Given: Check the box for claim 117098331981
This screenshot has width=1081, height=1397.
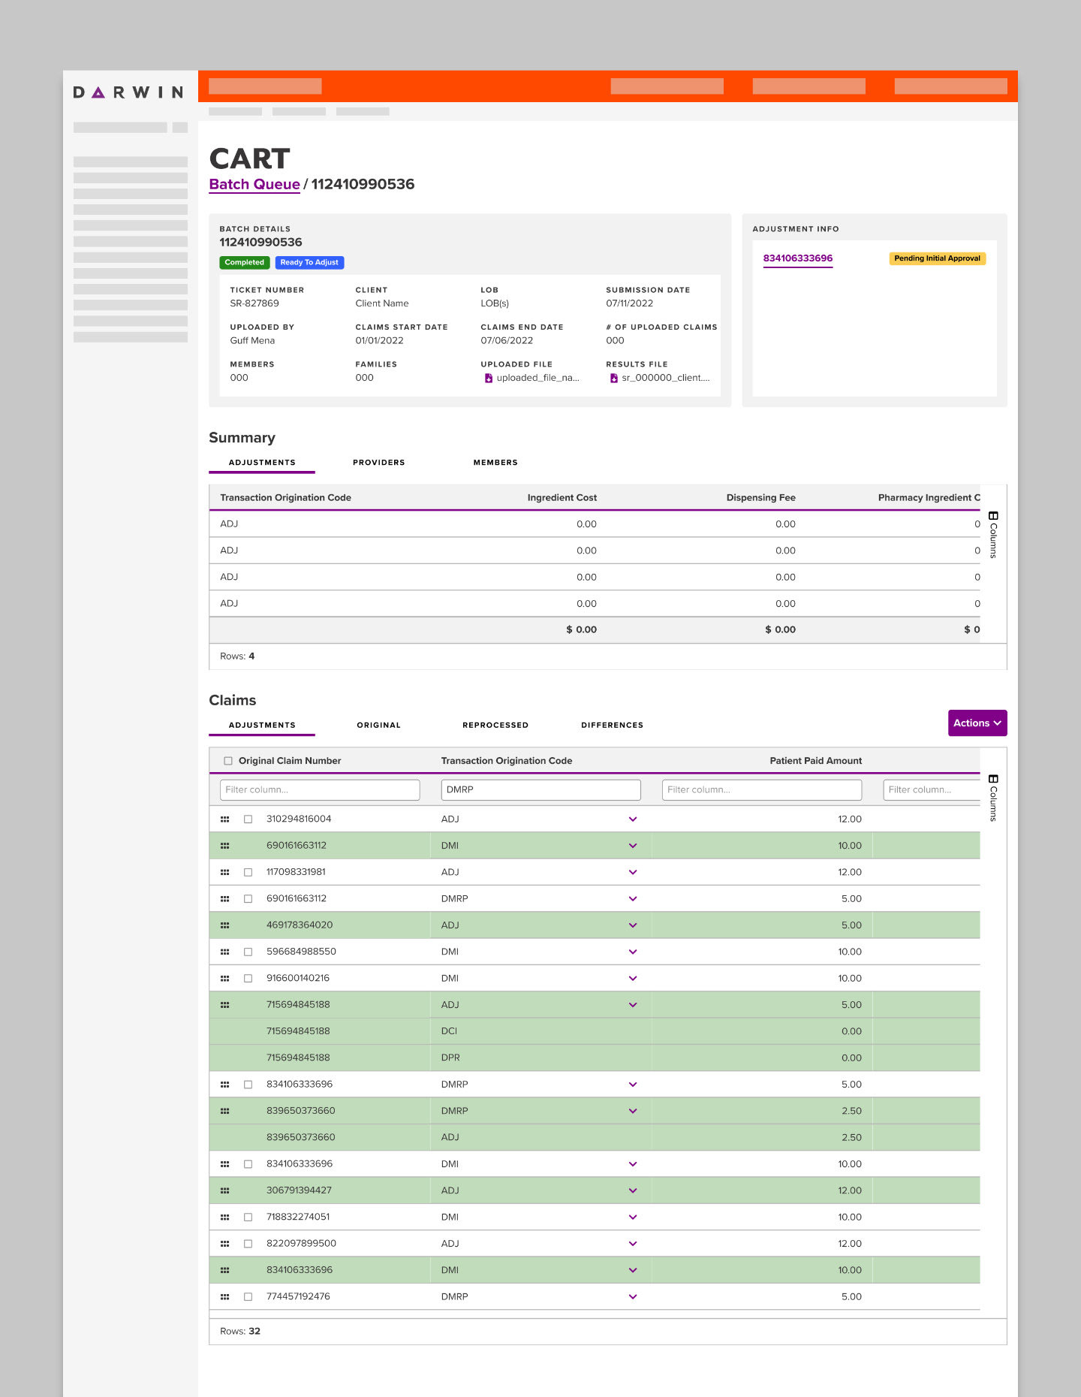Looking at the screenshot, I should (x=248, y=873).
